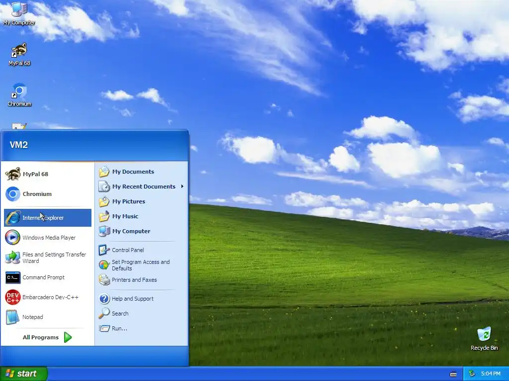
Task: Click the Embarcadero Dev-C++ icon
Action: 13,297
